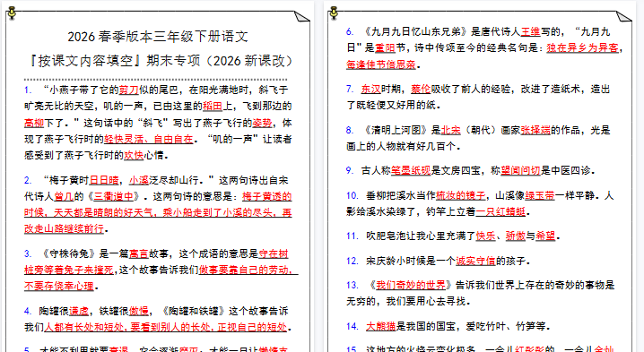
Task: Click the question number '1.' on left page
Action: point(28,90)
